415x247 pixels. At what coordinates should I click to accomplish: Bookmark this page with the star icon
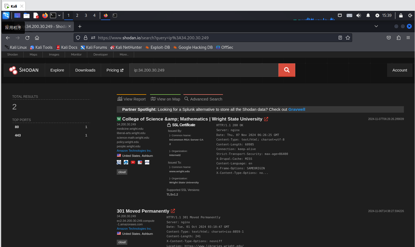(x=348, y=38)
